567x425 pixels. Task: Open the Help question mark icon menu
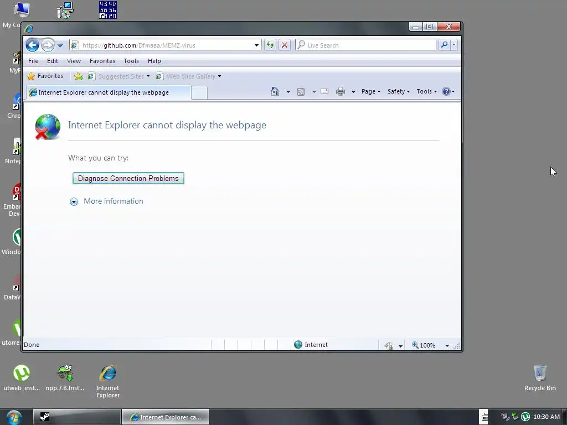449,91
